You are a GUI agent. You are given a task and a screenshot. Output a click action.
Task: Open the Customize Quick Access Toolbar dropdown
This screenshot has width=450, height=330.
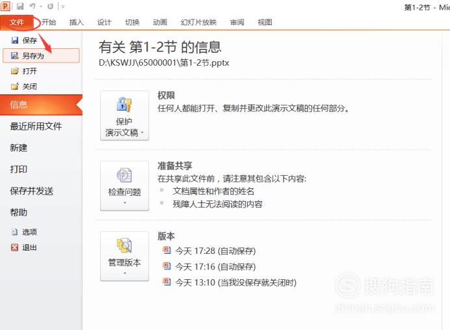pos(63,7)
